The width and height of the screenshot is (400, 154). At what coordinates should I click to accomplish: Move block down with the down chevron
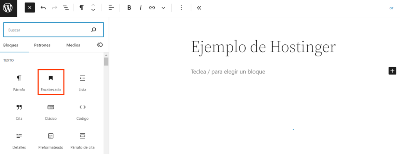pyautogui.click(x=93, y=10)
